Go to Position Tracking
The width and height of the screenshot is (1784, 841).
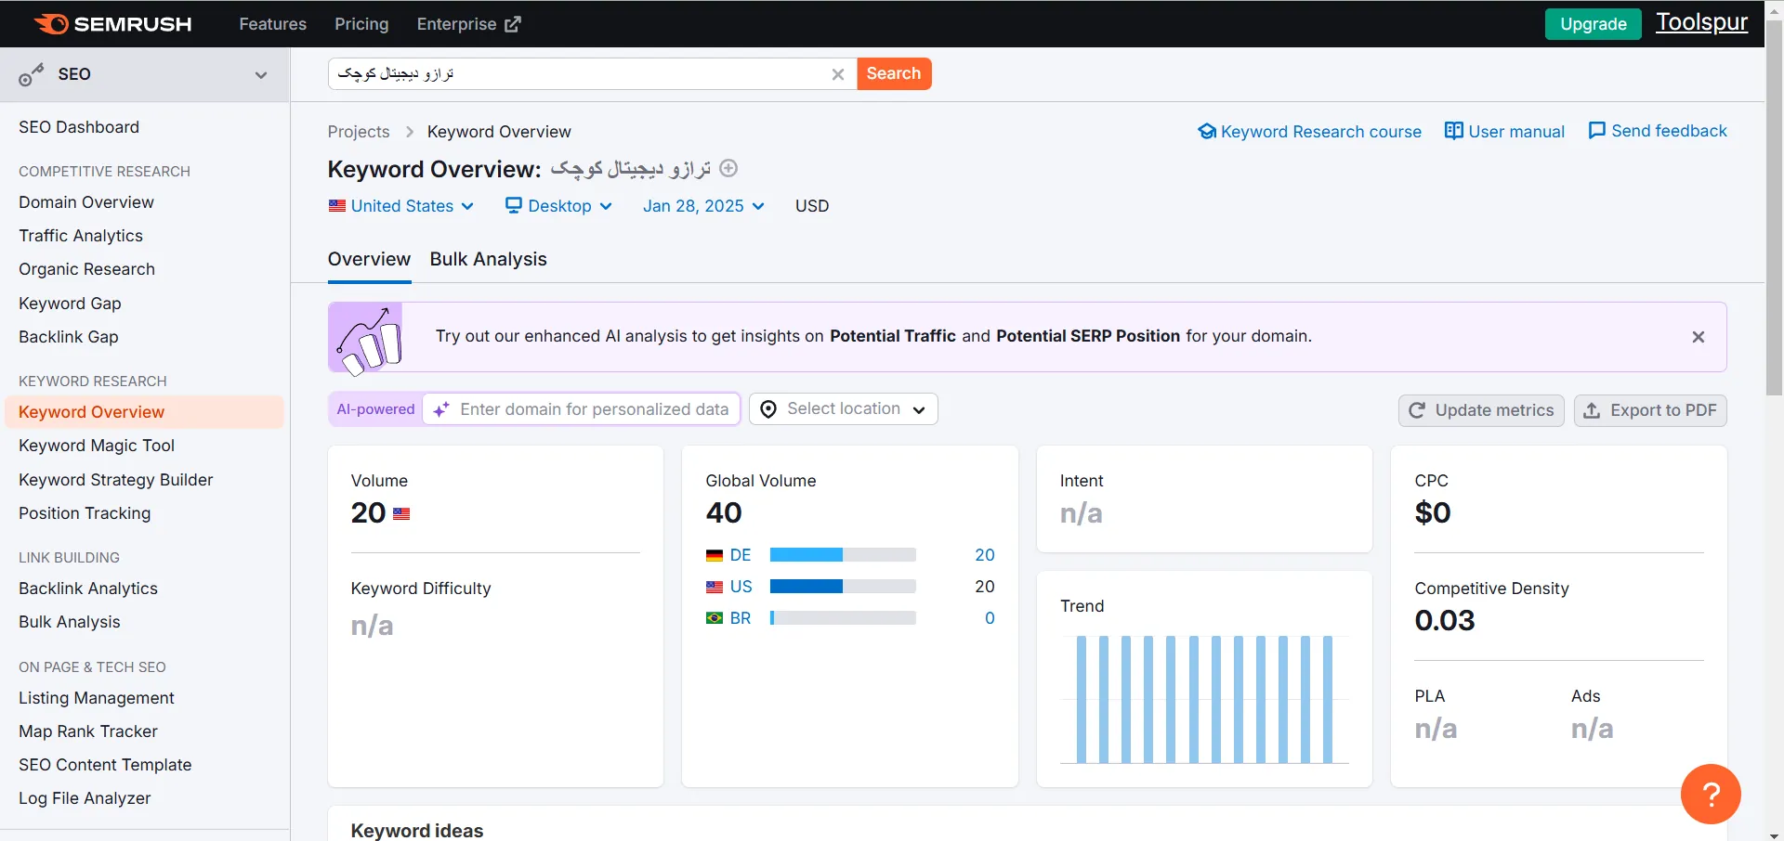click(85, 513)
